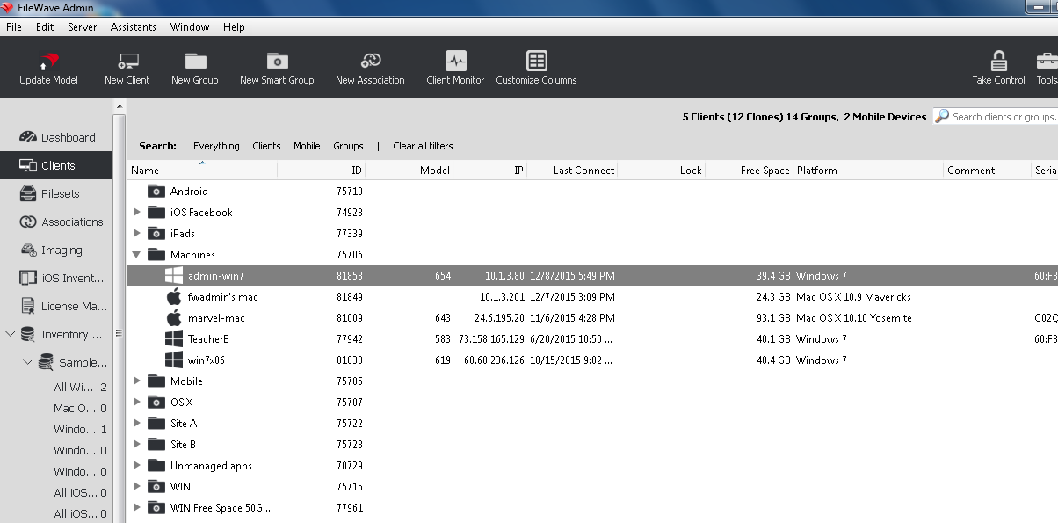1058x523 pixels.
Task: Open the Assistants menu
Action: point(134,27)
